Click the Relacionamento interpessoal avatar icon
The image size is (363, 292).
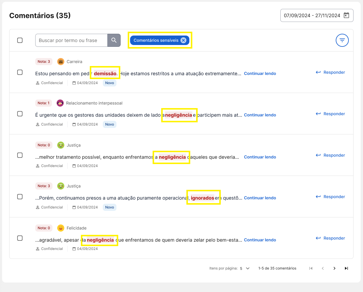pyautogui.click(x=60, y=103)
